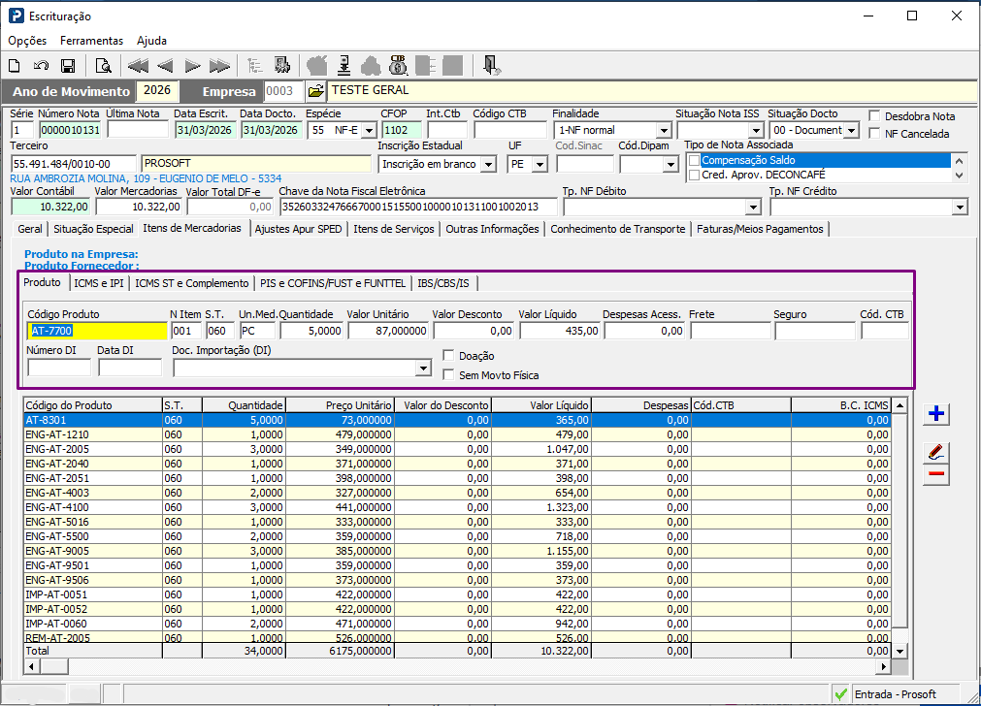Open the Empresa folder lookup icon
The width and height of the screenshot is (981, 706).
click(316, 91)
